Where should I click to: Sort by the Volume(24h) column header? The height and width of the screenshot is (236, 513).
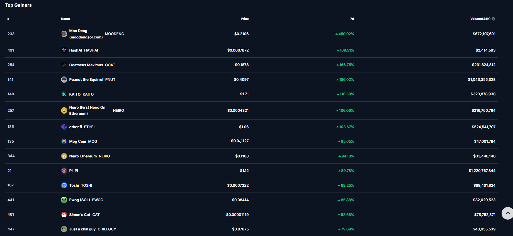coord(480,19)
